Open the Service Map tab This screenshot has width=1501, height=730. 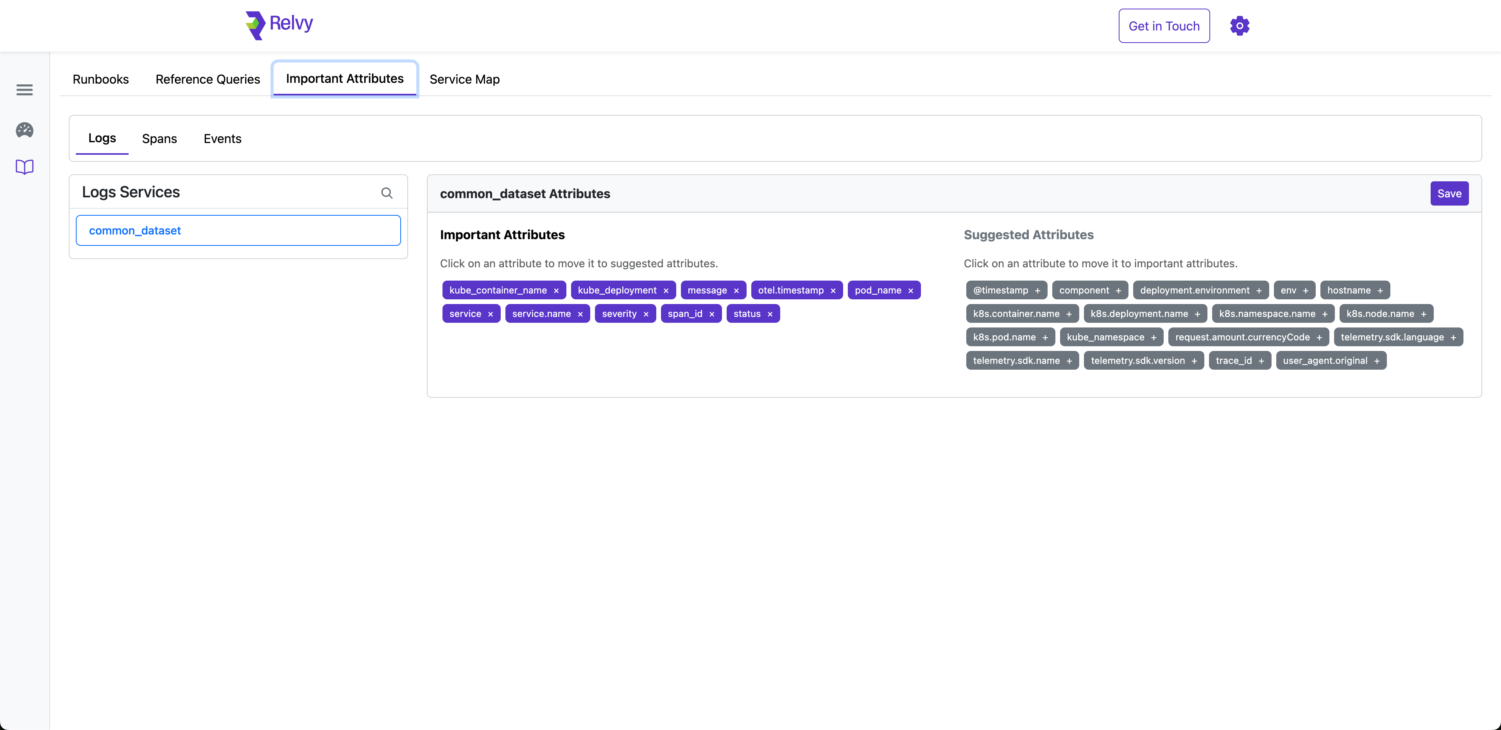(x=464, y=79)
